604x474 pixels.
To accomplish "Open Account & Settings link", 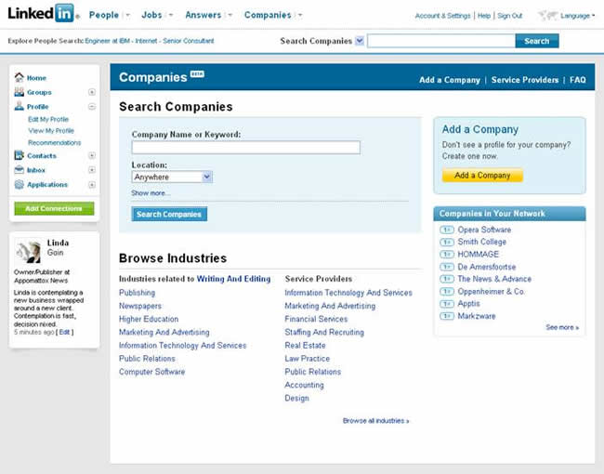I will click(x=442, y=16).
